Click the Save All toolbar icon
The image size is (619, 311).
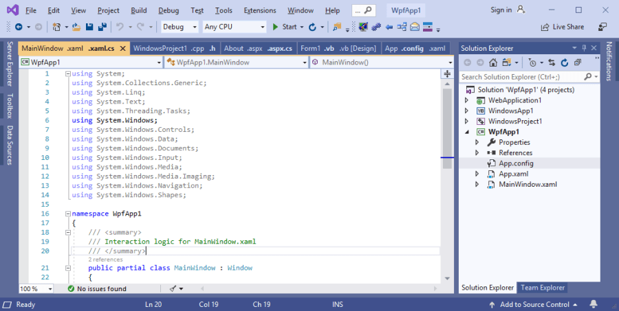tap(102, 27)
